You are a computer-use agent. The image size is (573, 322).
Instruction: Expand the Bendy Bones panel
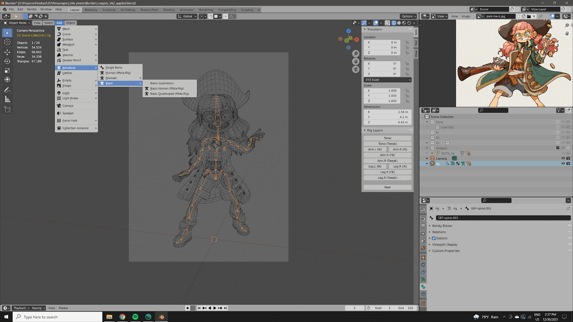click(x=442, y=226)
